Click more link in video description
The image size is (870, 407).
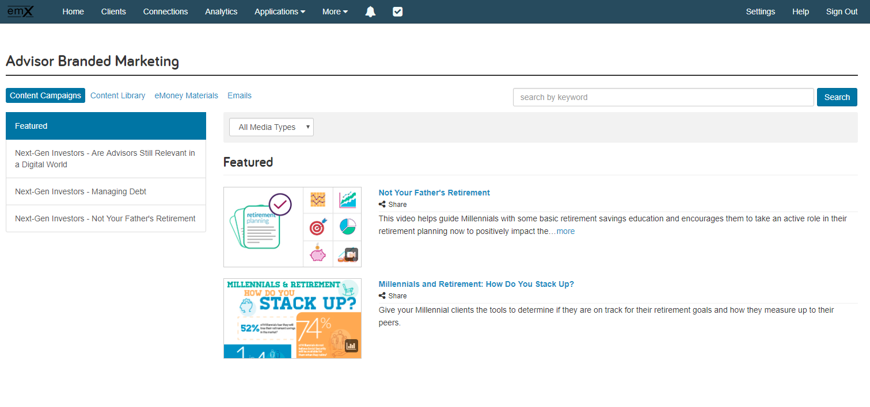click(565, 231)
